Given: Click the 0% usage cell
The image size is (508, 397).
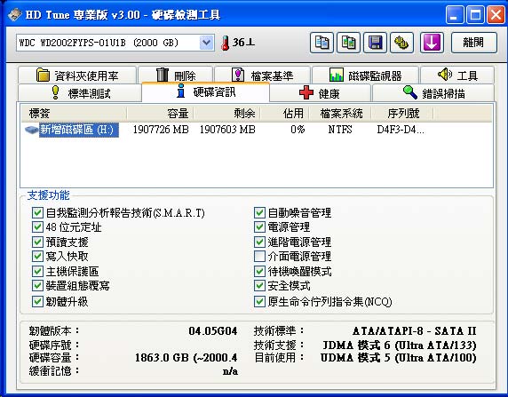Looking at the screenshot, I should click(x=298, y=130).
